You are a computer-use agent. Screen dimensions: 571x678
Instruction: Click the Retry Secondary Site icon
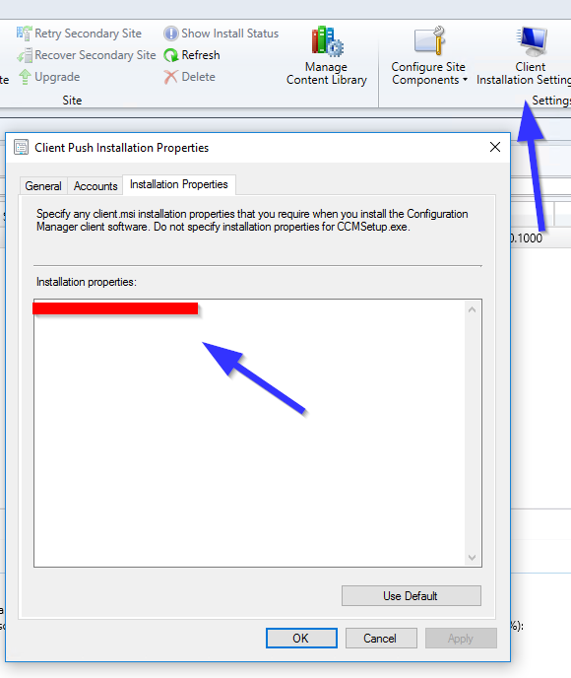(24, 34)
